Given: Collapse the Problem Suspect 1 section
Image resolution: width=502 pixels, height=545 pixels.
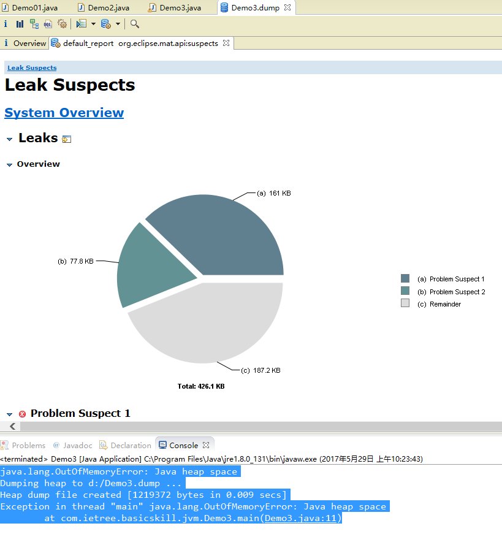Looking at the screenshot, I should 9,414.
